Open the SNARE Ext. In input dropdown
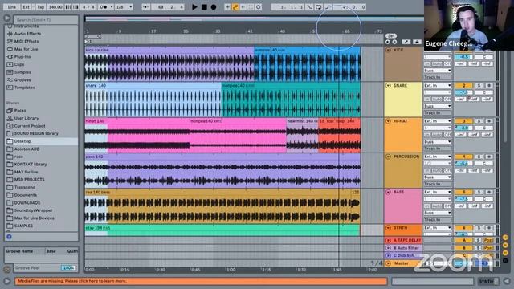The width and height of the screenshot is (514, 289). (x=438, y=86)
